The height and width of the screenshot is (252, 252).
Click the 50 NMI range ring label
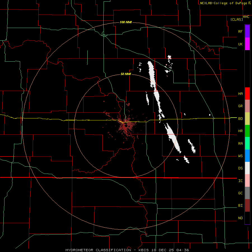pyautogui.click(x=126, y=74)
